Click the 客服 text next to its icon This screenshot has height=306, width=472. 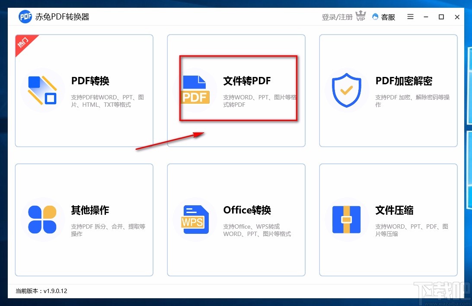click(x=387, y=17)
